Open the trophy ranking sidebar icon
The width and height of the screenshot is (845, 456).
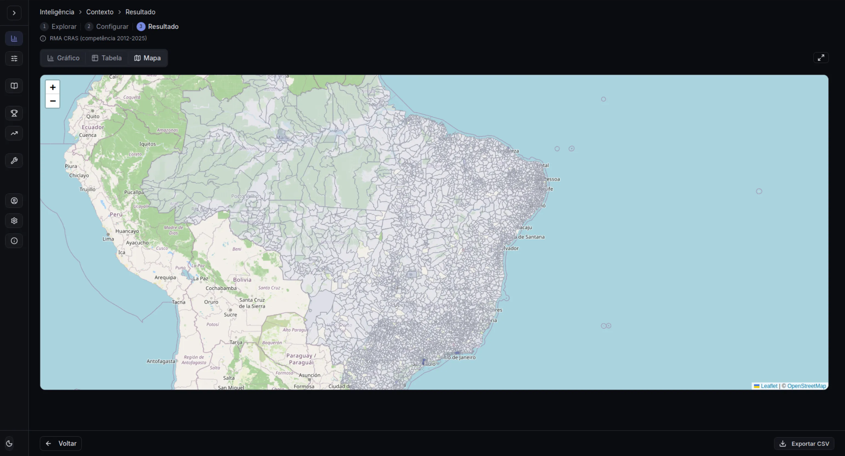[14, 113]
